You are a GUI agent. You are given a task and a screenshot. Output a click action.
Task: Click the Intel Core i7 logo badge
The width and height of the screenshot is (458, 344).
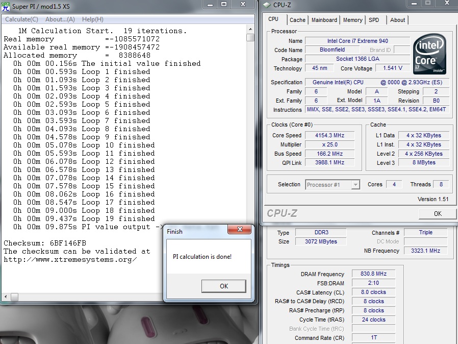click(429, 54)
